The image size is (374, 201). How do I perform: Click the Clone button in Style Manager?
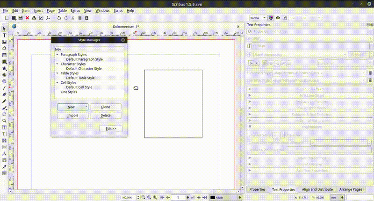(x=106, y=107)
